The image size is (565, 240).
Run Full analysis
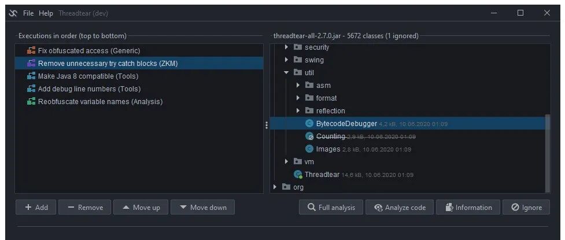[x=331, y=207]
